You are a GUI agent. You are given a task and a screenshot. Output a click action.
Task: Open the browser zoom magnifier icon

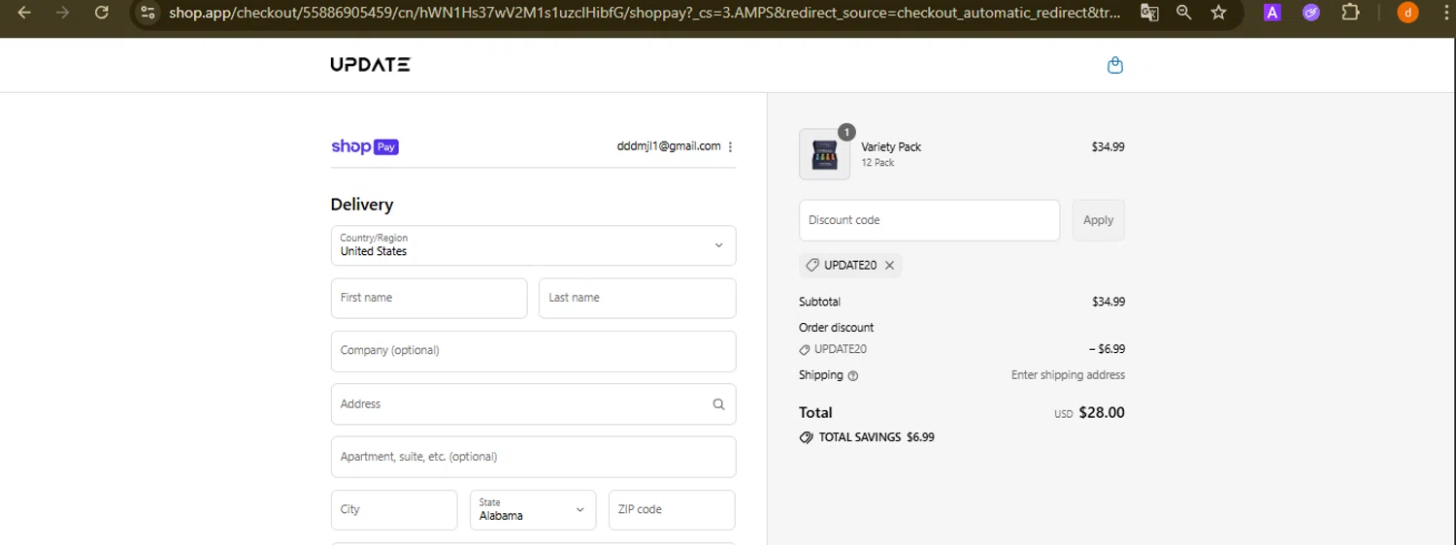tap(1184, 13)
